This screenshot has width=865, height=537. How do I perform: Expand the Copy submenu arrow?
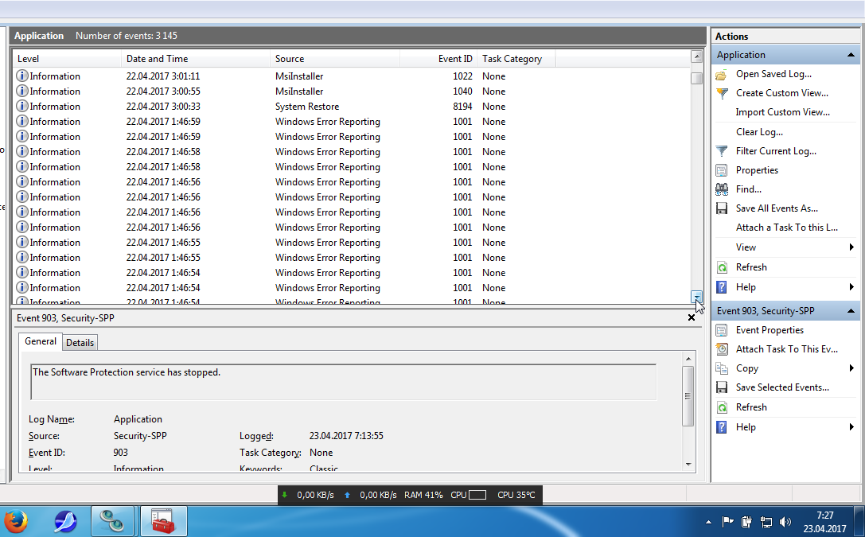click(x=851, y=368)
